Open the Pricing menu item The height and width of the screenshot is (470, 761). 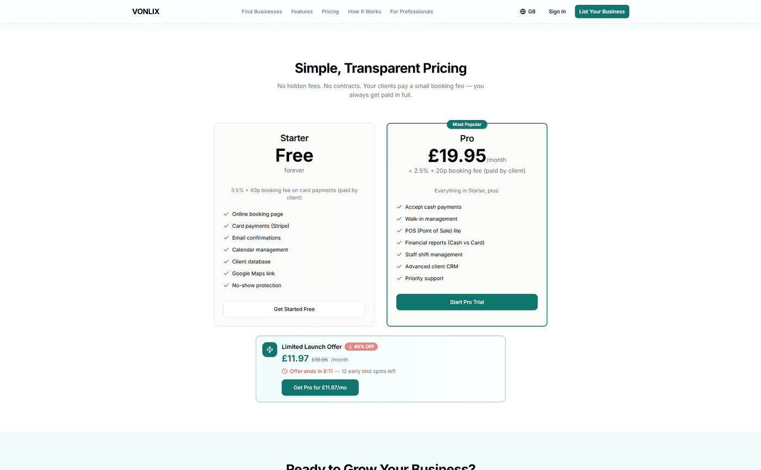pos(330,11)
